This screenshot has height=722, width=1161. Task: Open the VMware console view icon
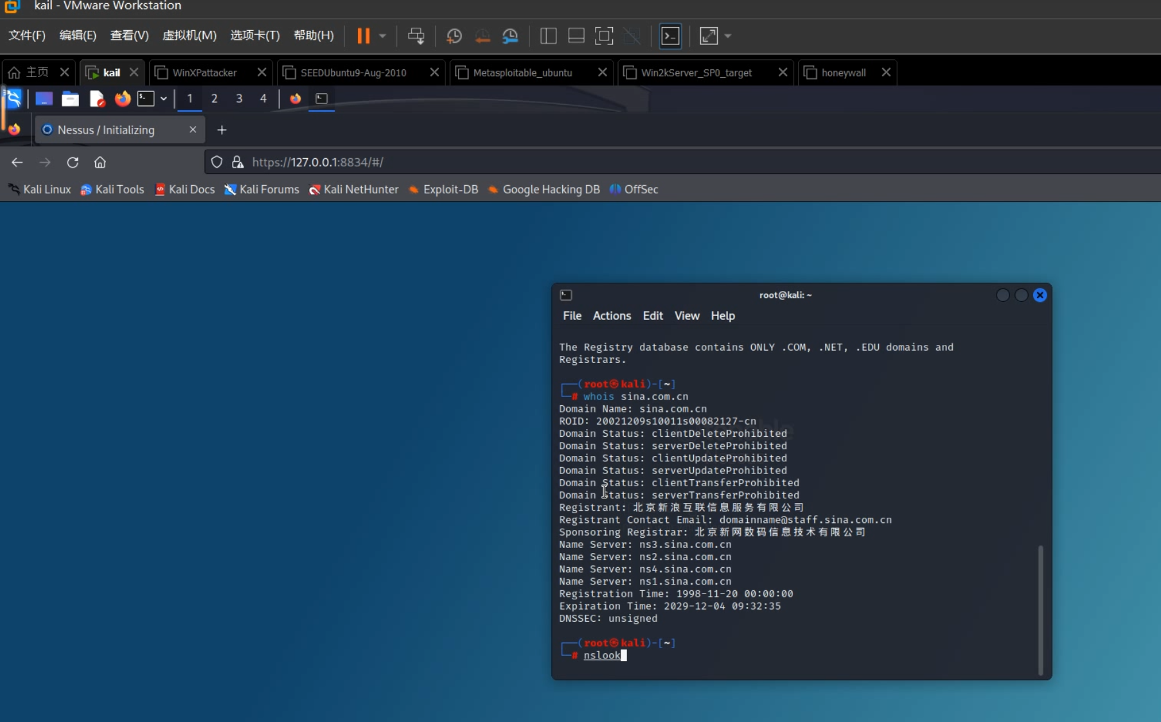coord(670,36)
